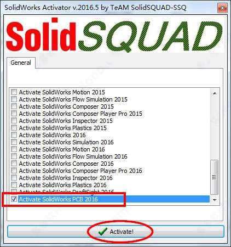Check Activate SolidWorks Plastics 2016

coord(14,185)
